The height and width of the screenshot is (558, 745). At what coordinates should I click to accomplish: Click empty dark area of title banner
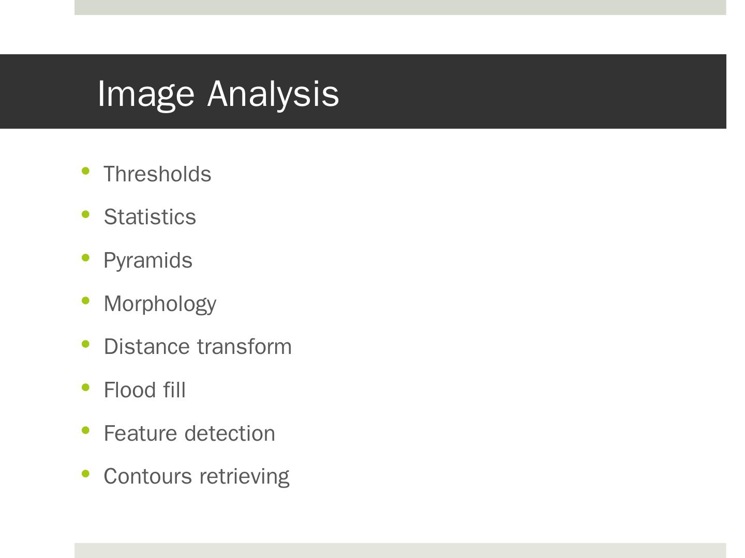coord(533,91)
